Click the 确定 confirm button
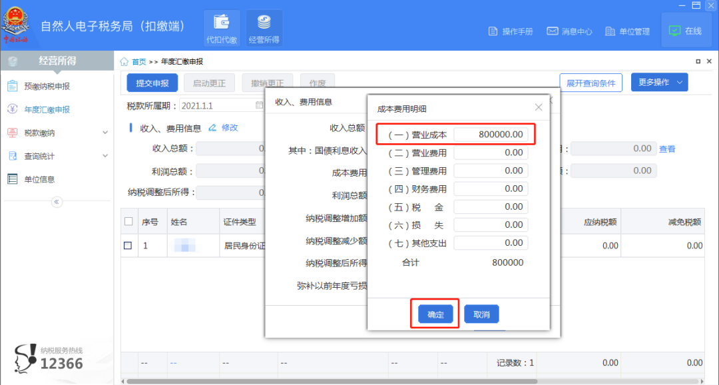The image size is (719, 385). (x=435, y=314)
